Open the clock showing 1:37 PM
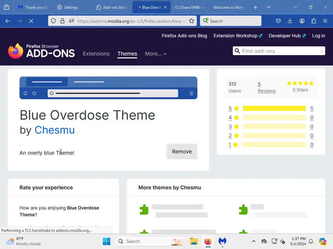This screenshot has height=249, width=333. [298, 241]
